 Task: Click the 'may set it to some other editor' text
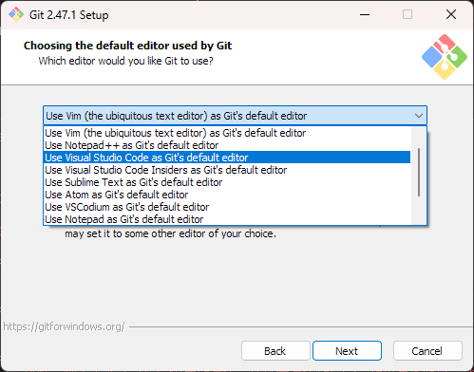pos(170,233)
